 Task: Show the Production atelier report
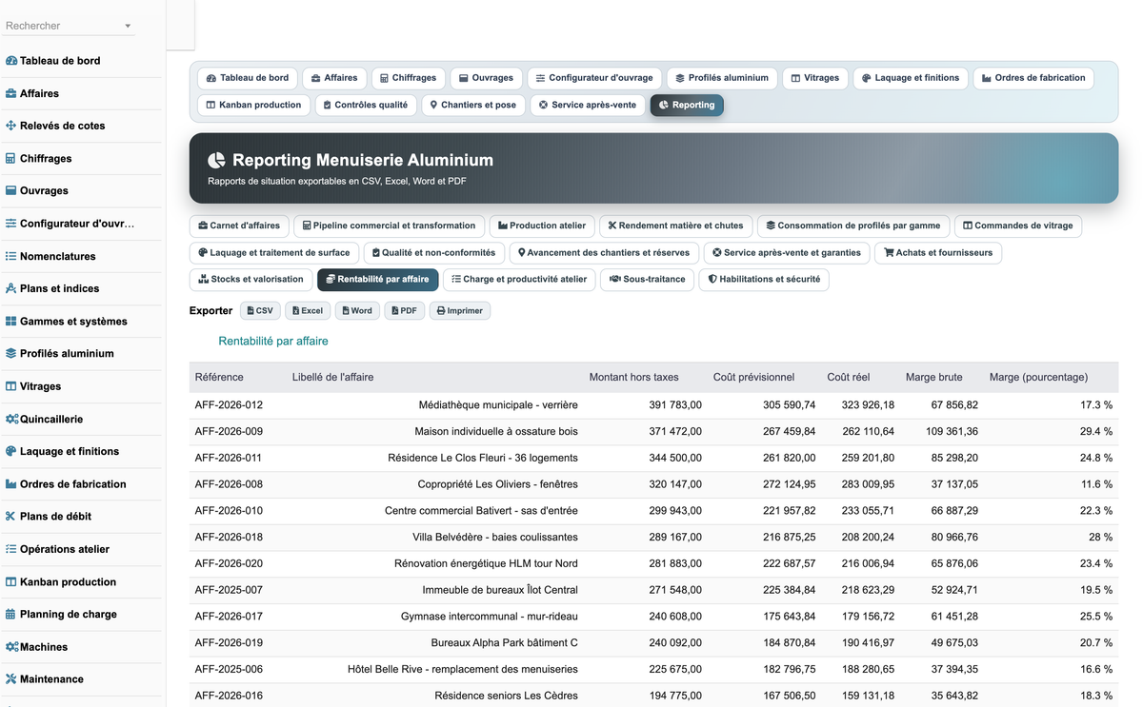pyautogui.click(x=542, y=226)
